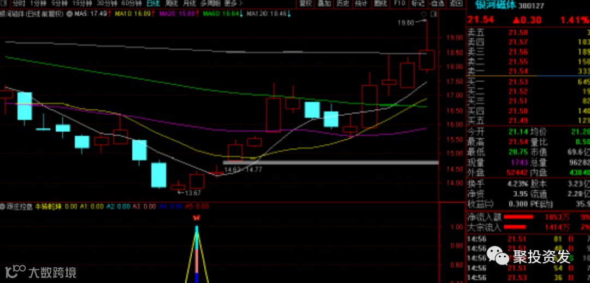The width and height of the screenshot is (590, 283).
Task: Click the 换手 4.23% value
Action: tap(517, 185)
